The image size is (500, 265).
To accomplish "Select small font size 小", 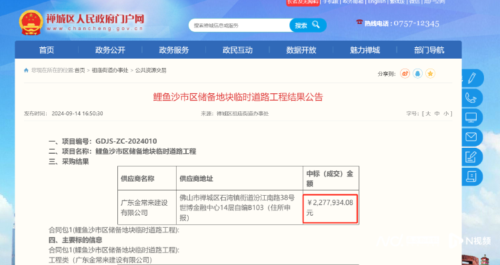I will click(x=446, y=113).
